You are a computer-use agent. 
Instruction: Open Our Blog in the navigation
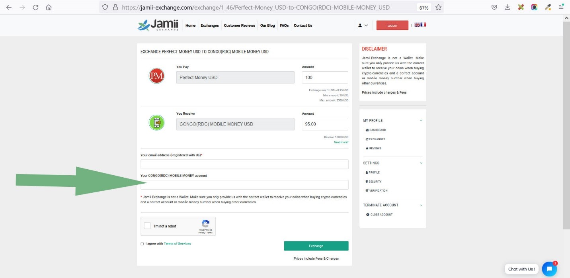tap(267, 25)
